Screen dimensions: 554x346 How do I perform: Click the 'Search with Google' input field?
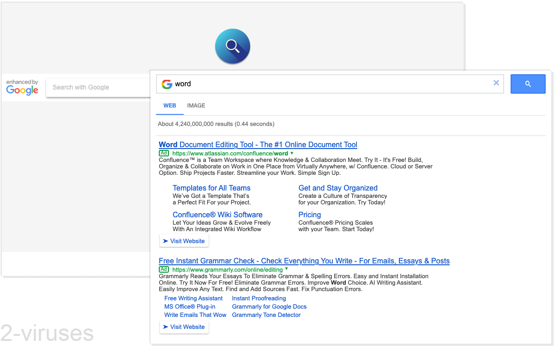(92, 87)
